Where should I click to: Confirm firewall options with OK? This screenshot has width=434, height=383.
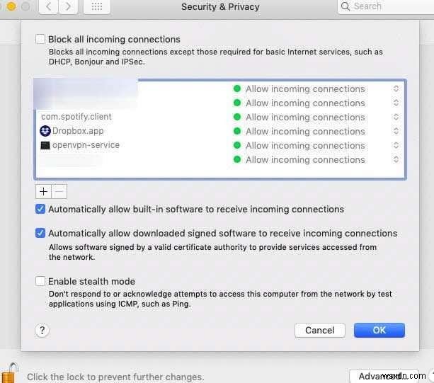[x=379, y=330]
